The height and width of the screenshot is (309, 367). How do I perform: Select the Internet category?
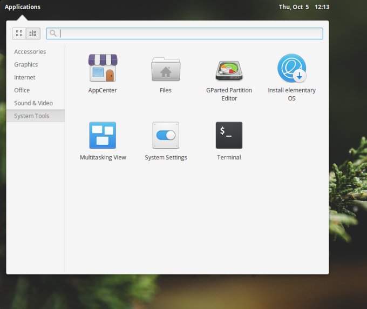pyautogui.click(x=35, y=77)
